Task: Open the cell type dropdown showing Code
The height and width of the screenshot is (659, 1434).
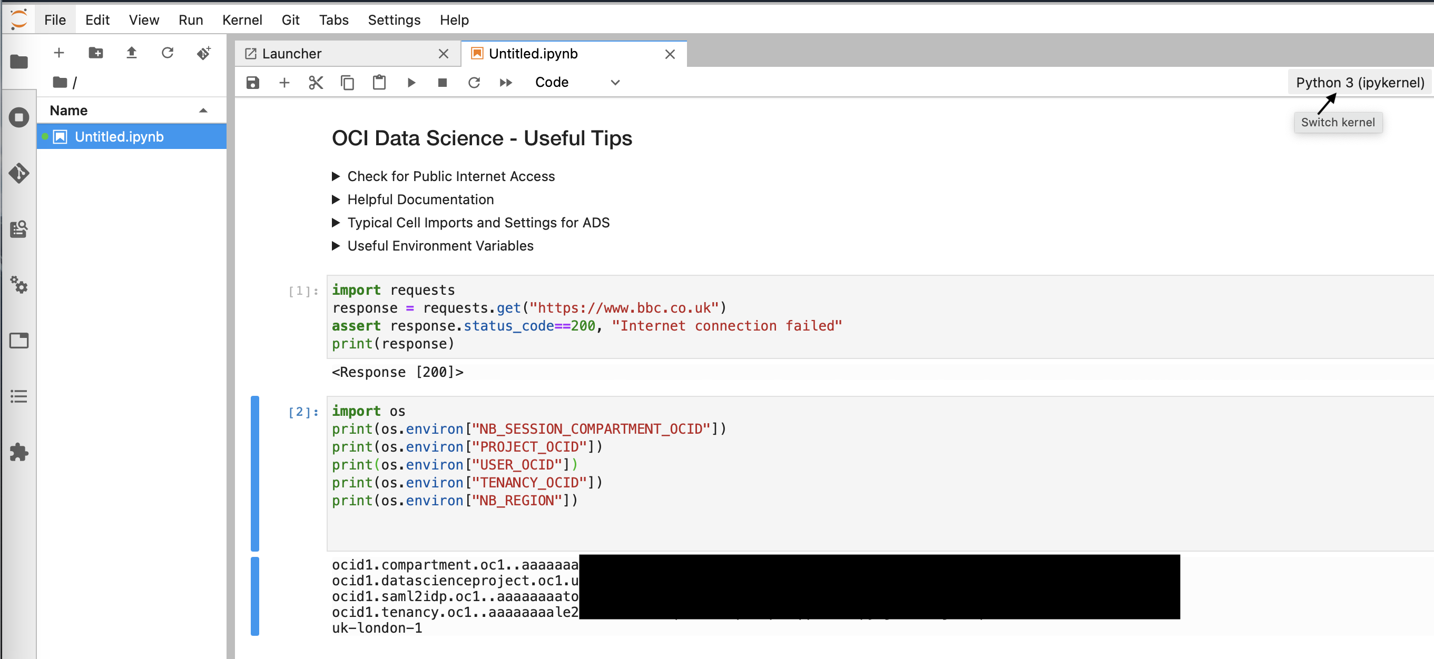Action: coord(577,82)
